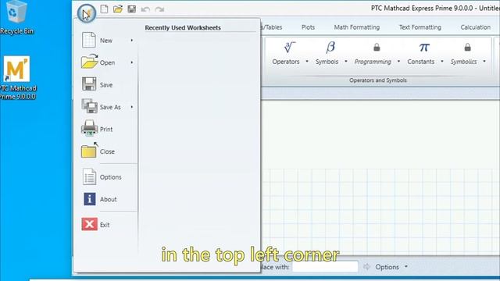Click the Save floppy icon in quick access toolbar
The height and width of the screenshot is (281, 500).
pos(132,9)
